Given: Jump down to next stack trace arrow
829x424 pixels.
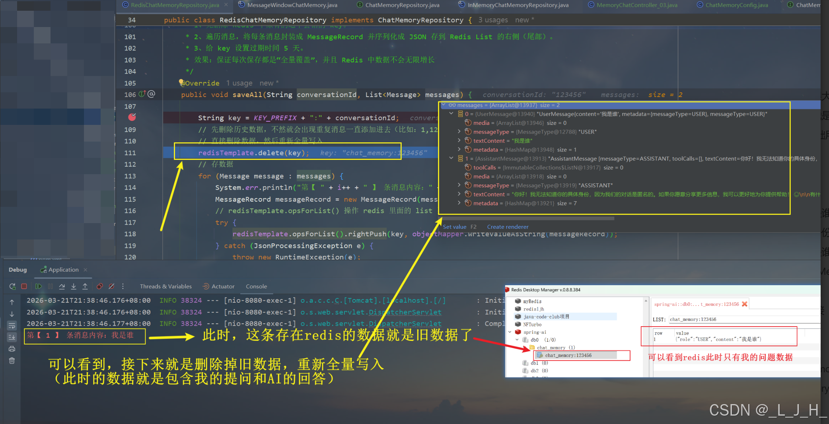Looking at the screenshot, I should [12, 314].
